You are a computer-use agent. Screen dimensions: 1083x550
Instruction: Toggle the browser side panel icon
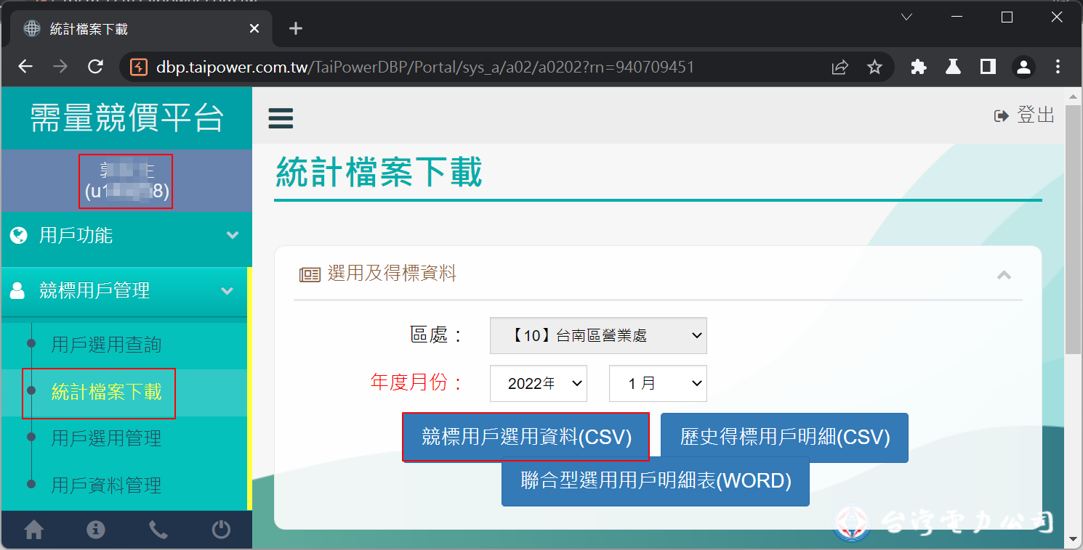[x=988, y=67]
